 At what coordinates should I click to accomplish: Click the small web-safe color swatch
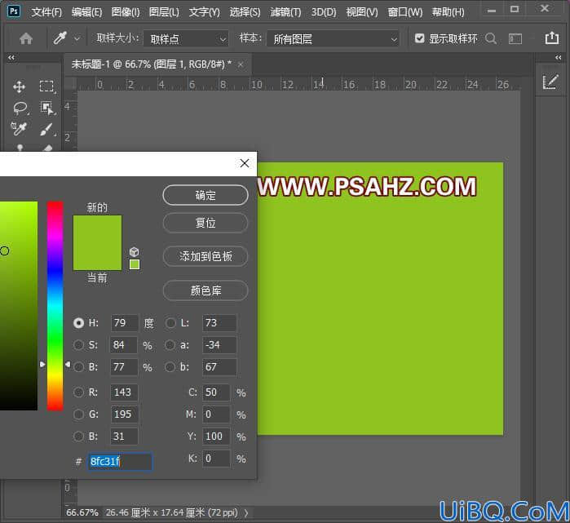(135, 264)
